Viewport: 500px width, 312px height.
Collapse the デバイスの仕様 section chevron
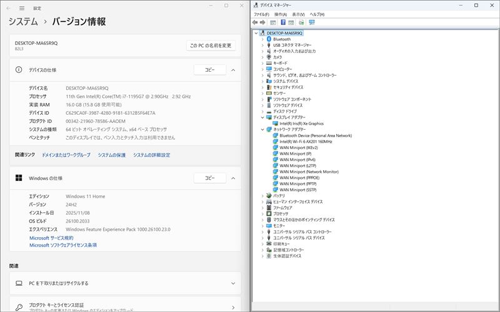[x=233, y=70]
